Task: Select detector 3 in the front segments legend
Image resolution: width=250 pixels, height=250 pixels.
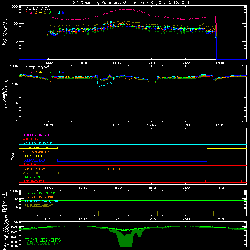Action: (36, 12)
